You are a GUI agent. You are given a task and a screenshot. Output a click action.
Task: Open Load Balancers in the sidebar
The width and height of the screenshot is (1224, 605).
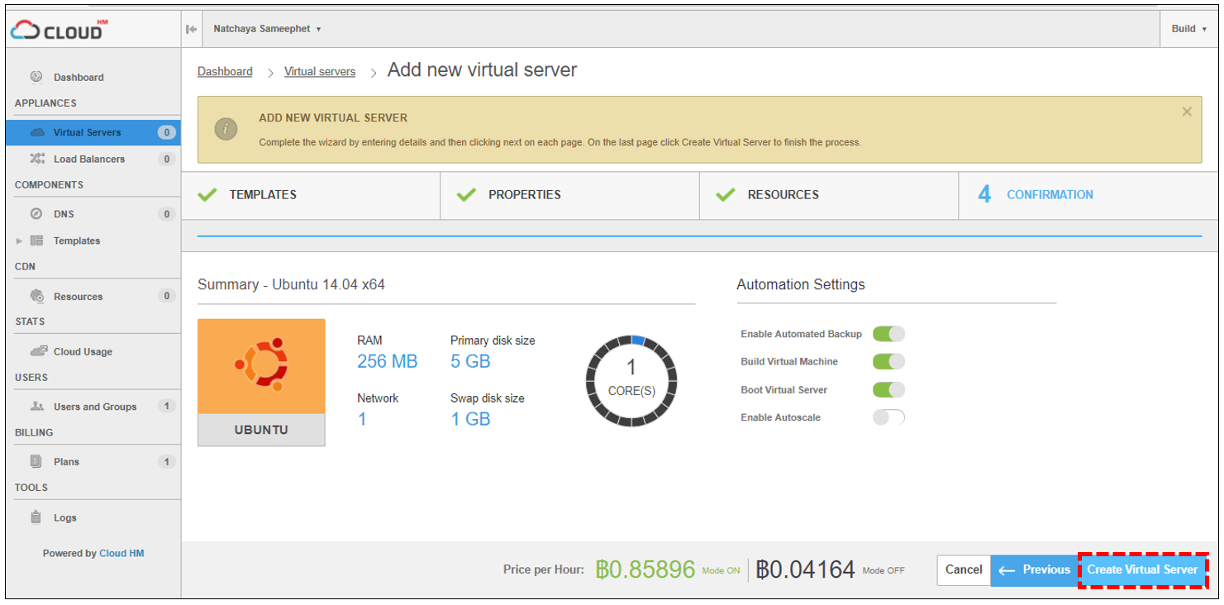tap(93, 159)
